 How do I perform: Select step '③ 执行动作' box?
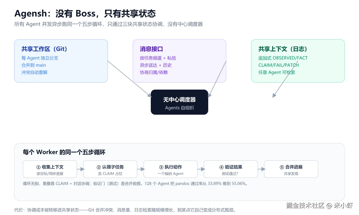171,169
